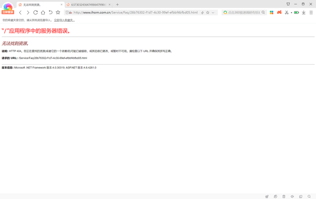Toggle the speed mode lightning icon
The width and height of the screenshot is (316, 199).
click(202, 12)
